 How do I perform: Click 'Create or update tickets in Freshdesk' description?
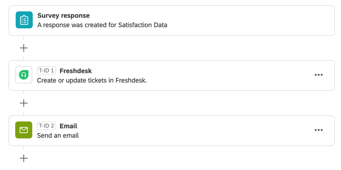(92, 80)
